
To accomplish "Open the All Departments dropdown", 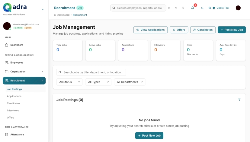I will pyautogui.click(x=130, y=82).
